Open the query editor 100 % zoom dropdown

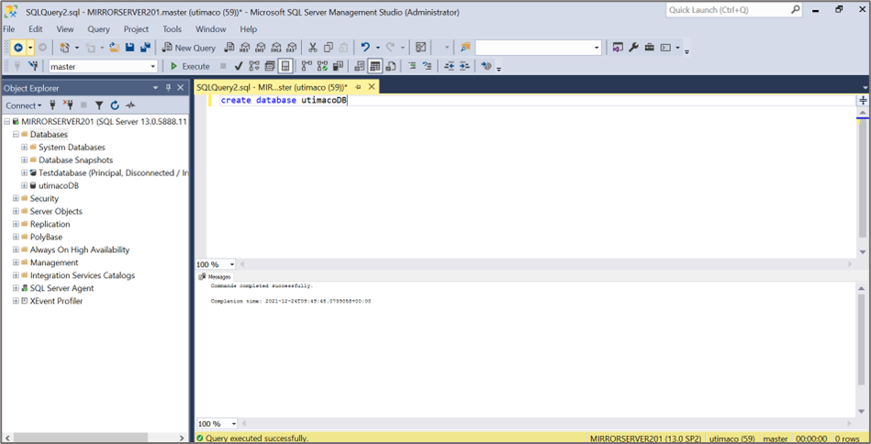click(x=231, y=265)
